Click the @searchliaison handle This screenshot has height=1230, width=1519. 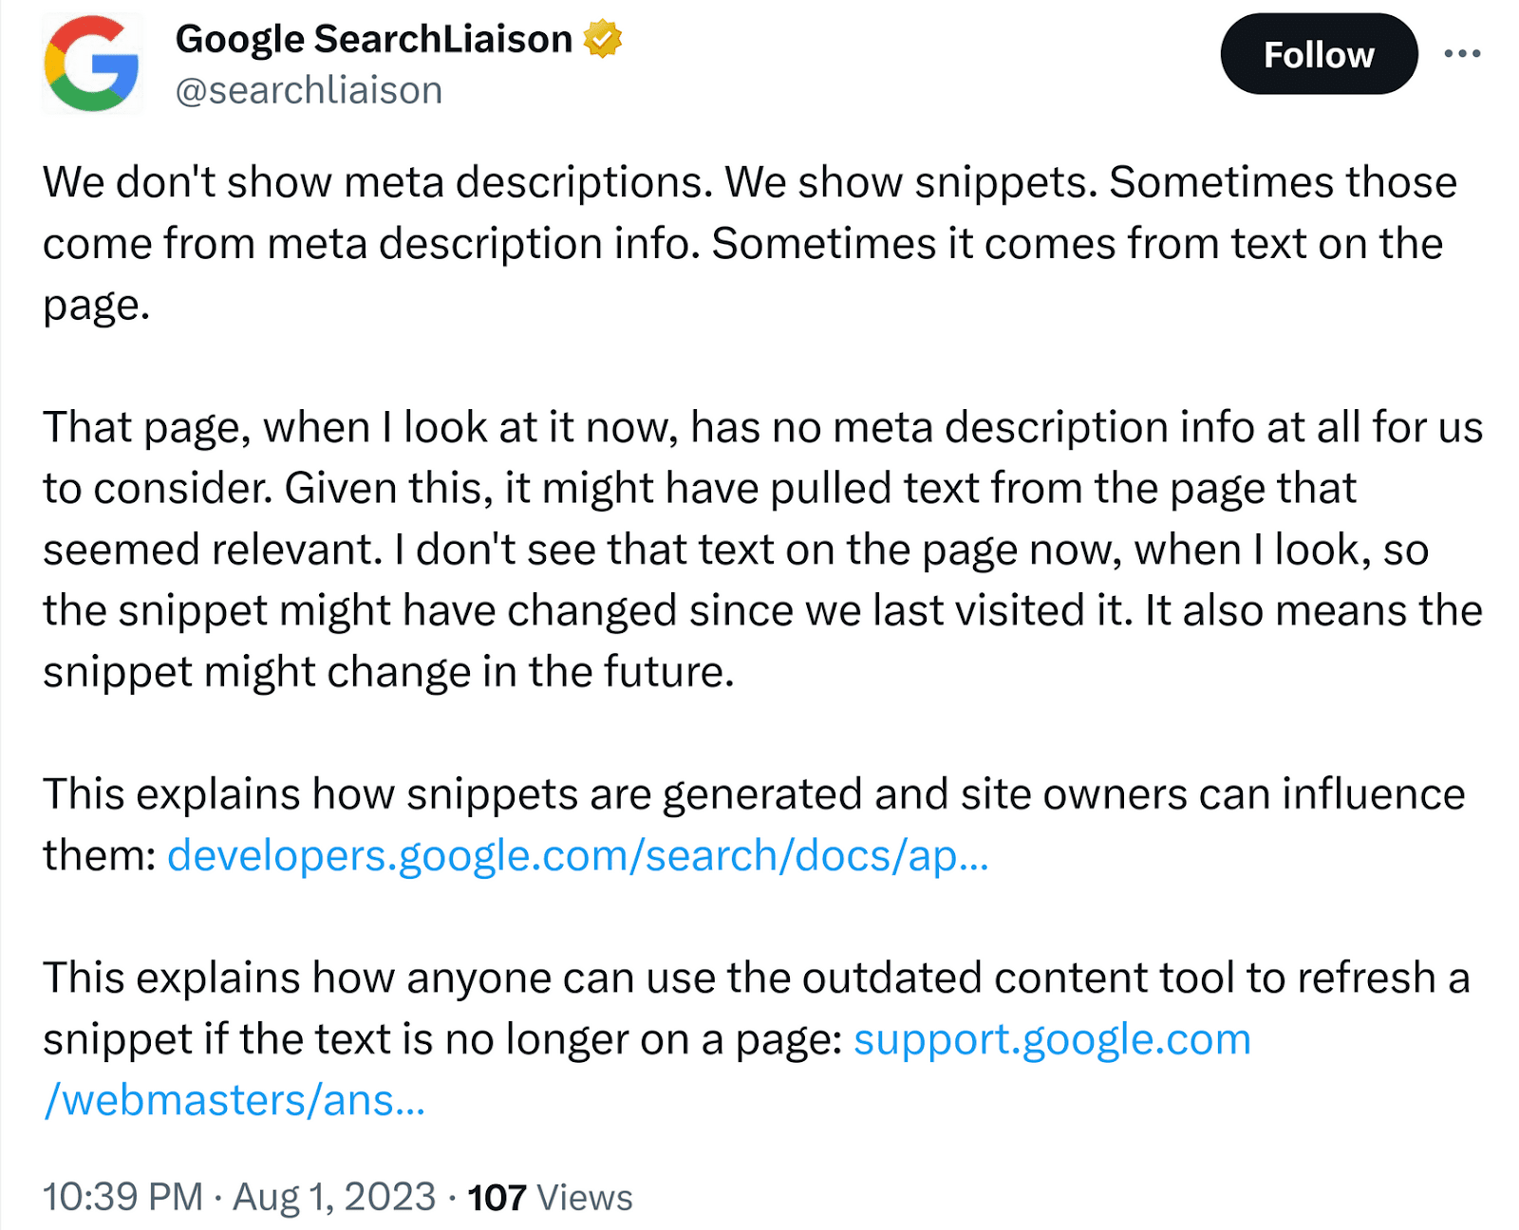(308, 89)
